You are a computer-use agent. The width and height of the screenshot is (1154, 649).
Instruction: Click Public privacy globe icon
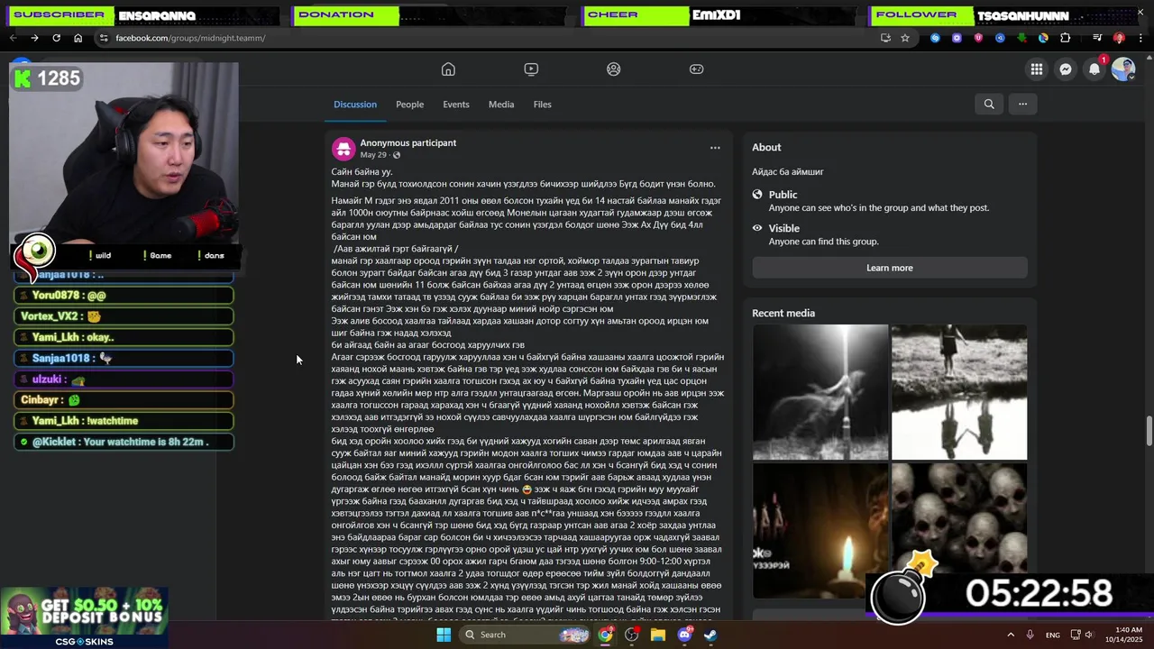point(758,195)
